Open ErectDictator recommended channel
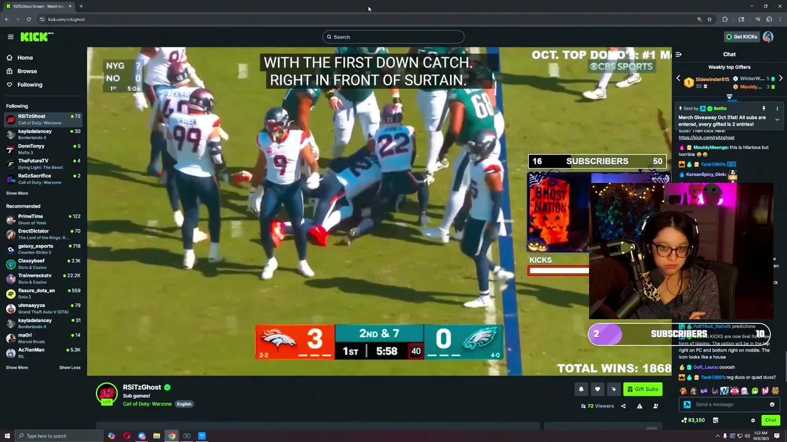This screenshot has height=442, width=787. click(43, 234)
